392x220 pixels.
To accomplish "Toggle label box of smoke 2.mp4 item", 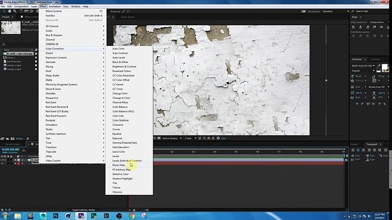I will [36, 69].
